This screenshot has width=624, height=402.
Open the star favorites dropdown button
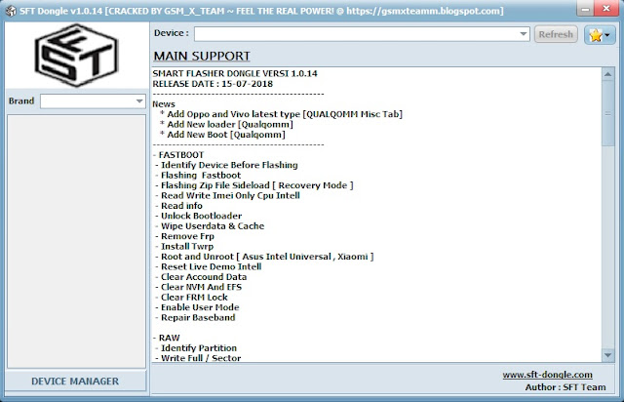pyautogui.click(x=600, y=35)
